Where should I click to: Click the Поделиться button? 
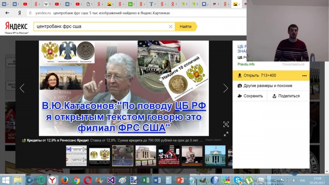289,96
